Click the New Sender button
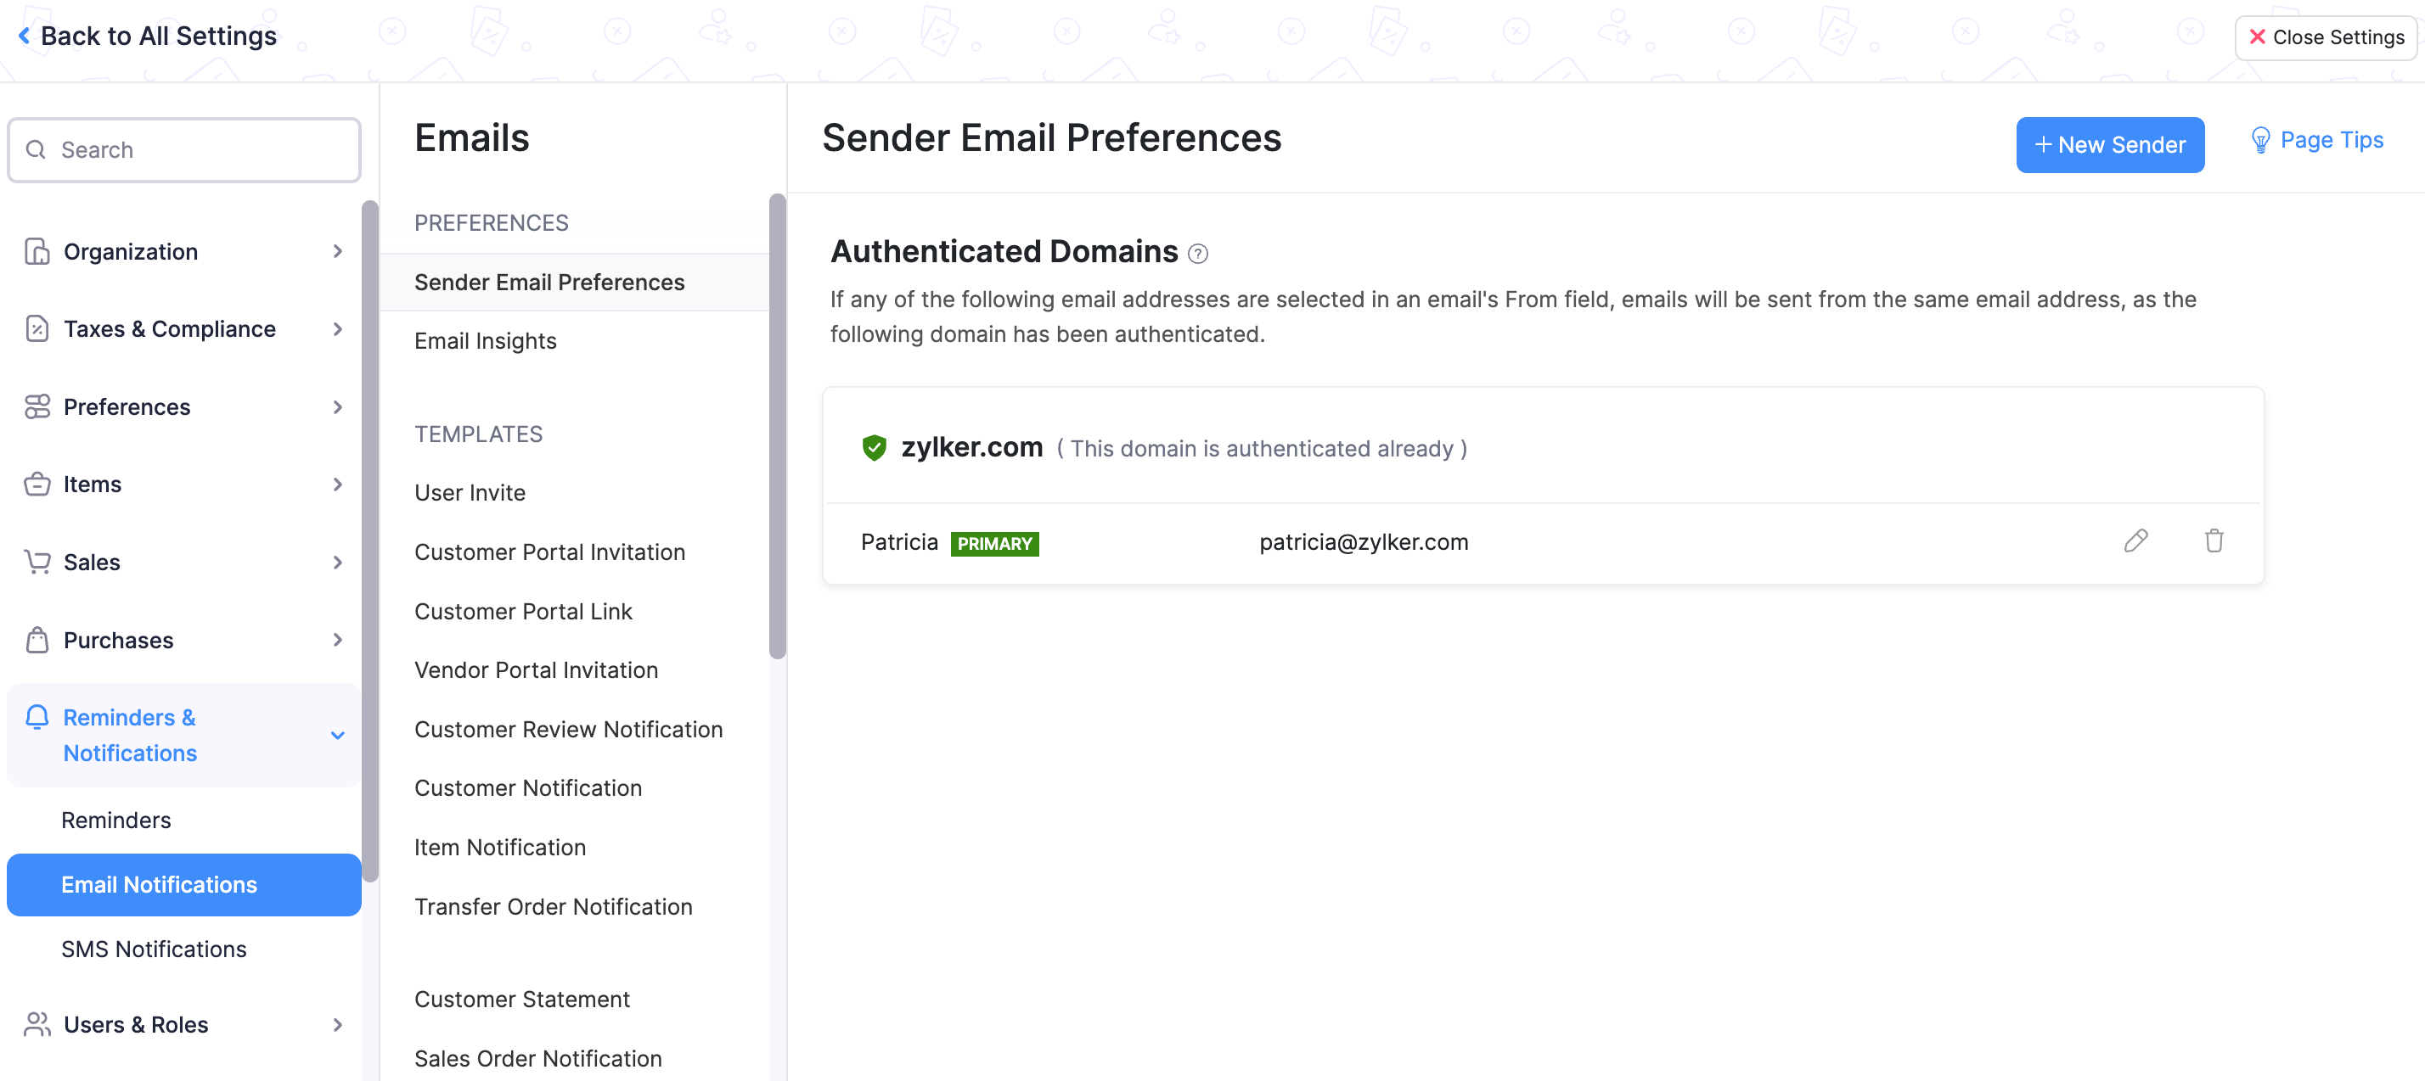 [x=2108, y=145]
